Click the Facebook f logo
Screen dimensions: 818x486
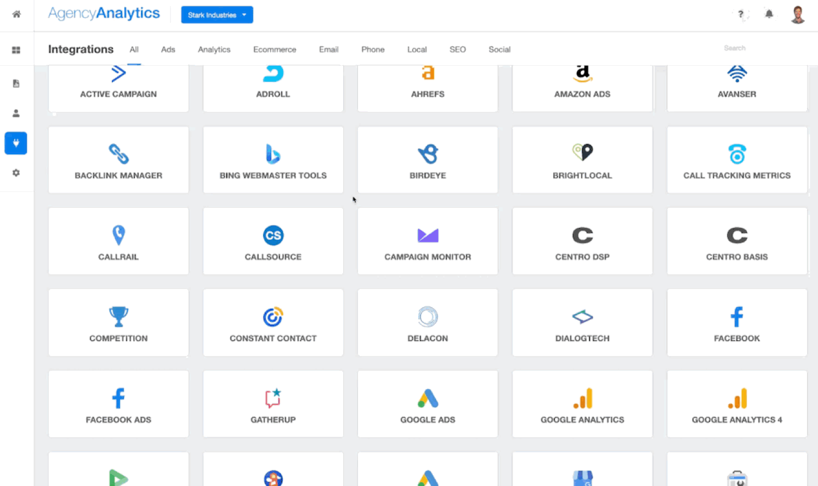point(737,317)
